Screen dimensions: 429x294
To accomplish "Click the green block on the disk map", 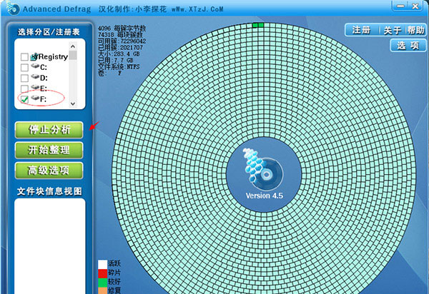I will click(258, 26).
